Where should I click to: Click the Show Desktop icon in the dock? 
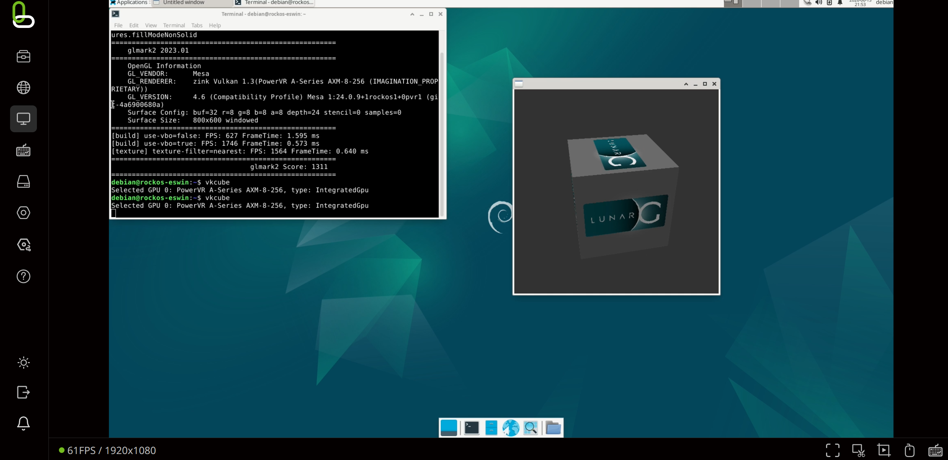(x=449, y=428)
